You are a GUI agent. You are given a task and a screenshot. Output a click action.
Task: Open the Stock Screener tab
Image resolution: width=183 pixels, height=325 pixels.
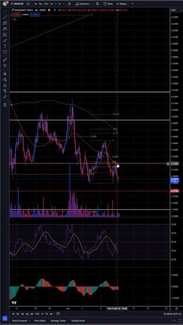(20, 320)
